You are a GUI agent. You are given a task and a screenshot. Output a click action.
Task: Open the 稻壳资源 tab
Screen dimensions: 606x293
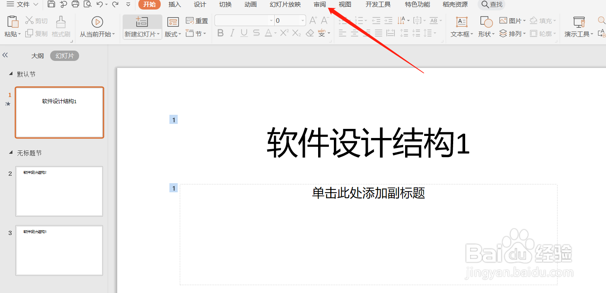point(455,5)
